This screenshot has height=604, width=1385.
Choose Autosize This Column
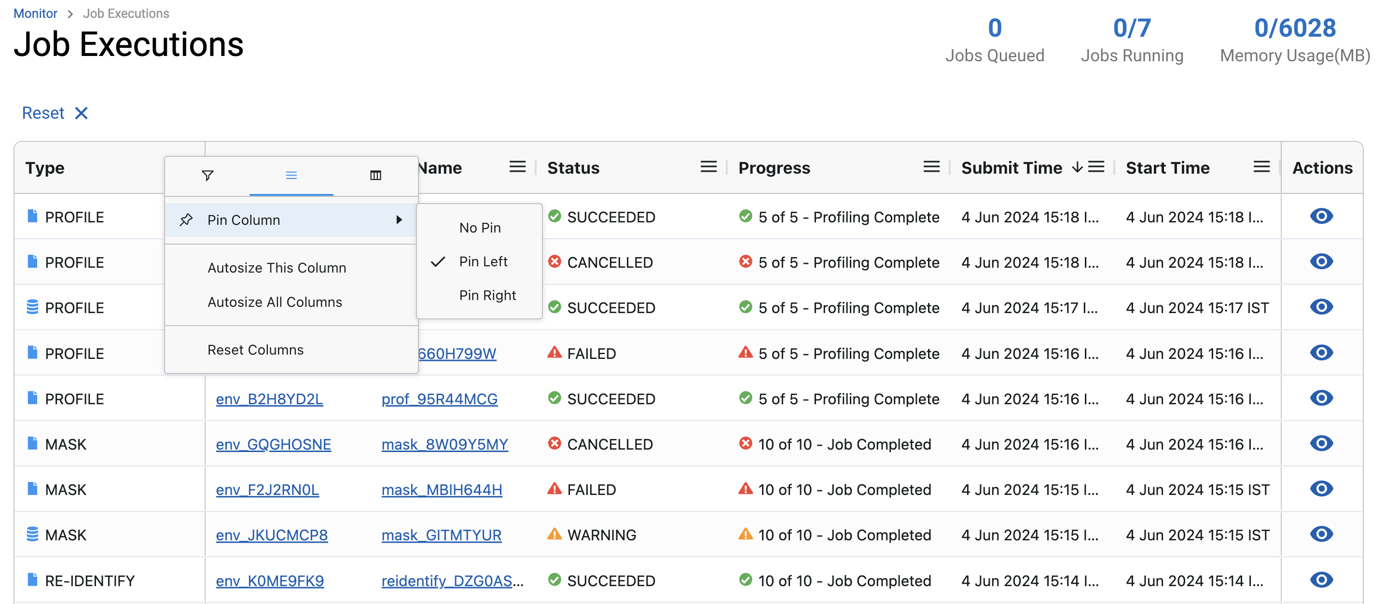point(277,268)
